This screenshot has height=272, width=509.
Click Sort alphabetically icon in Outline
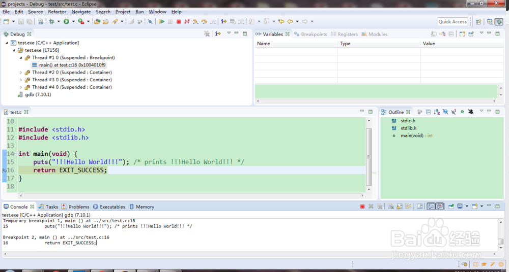point(437,112)
